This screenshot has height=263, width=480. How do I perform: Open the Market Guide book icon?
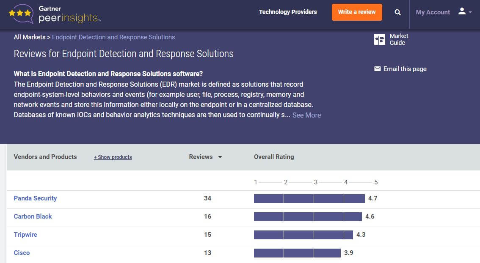[380, 39]
